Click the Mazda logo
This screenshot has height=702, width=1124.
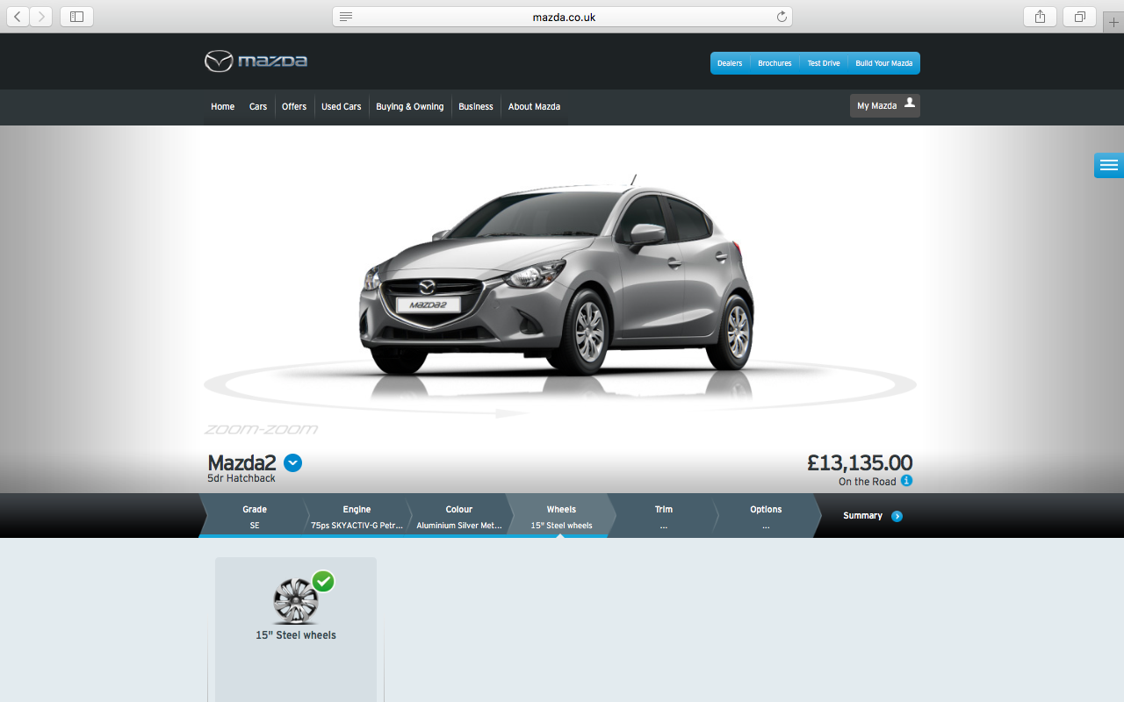pos(256,61)
